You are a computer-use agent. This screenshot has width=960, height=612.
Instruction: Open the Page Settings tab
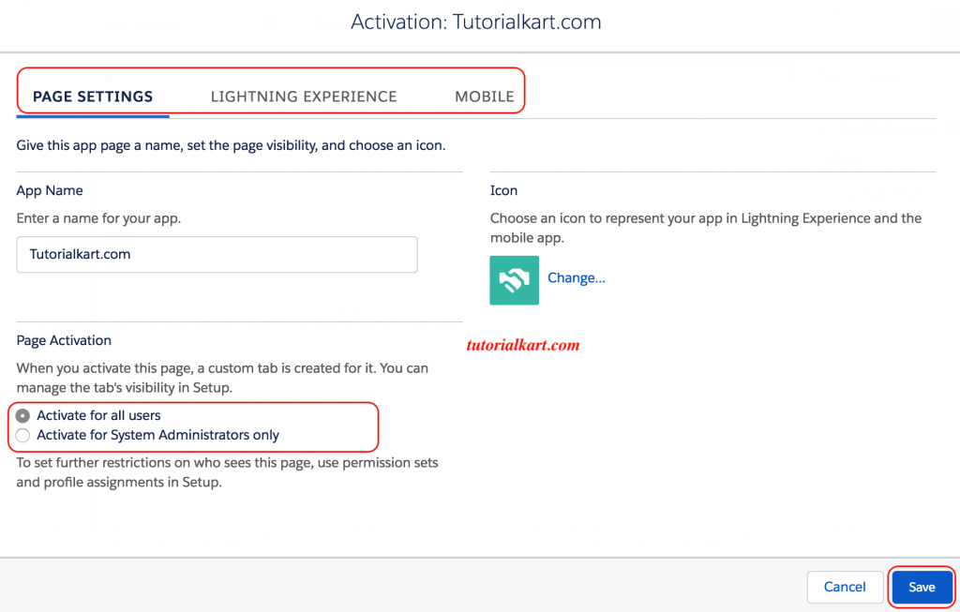pyautogui.click(x=93, y=97)
